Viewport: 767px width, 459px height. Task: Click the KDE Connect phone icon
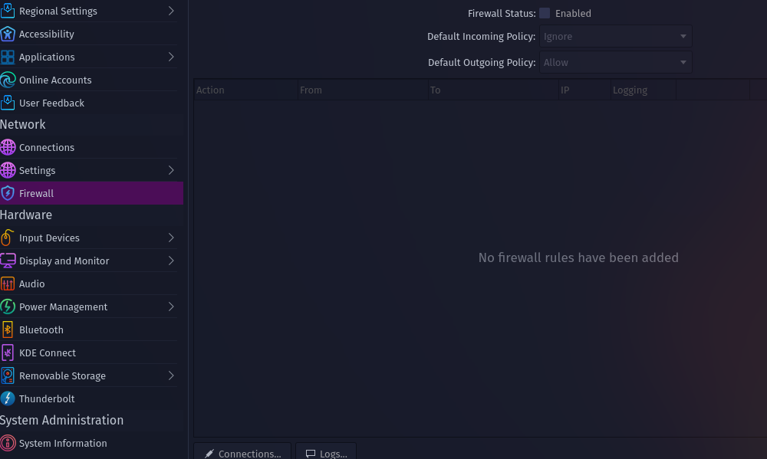(8, 352)
